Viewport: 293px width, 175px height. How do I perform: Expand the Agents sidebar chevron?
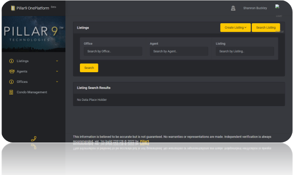(x=57, y=71)
